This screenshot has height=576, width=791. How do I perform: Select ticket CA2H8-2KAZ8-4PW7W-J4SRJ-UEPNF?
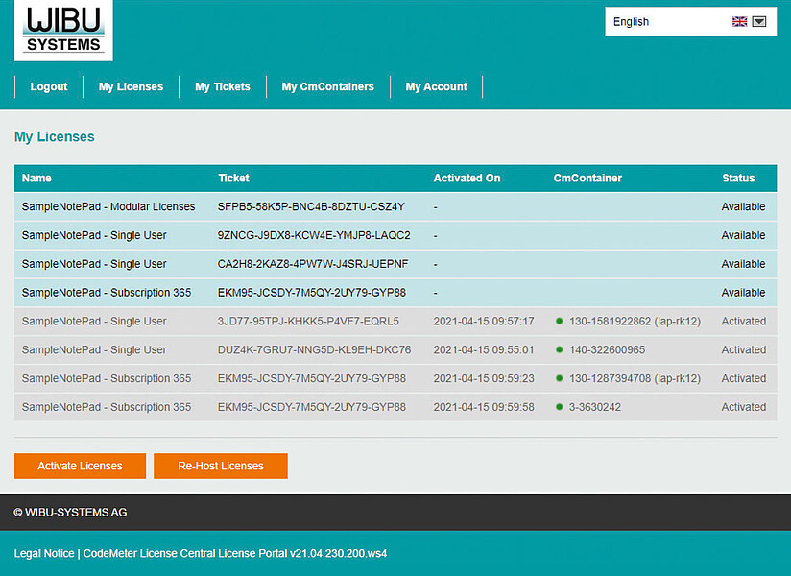coord(313,264)
